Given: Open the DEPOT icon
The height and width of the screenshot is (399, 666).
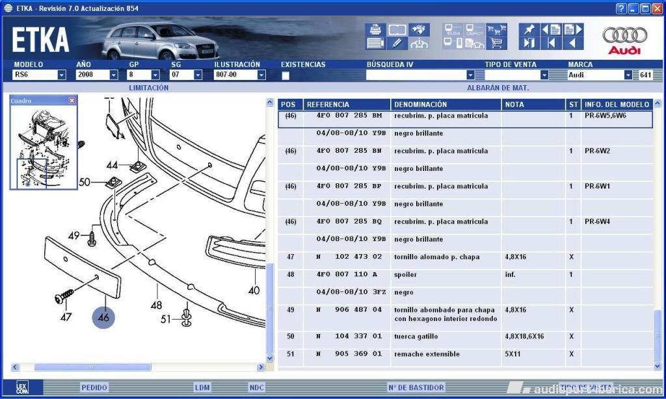Looking at the screenshot, I should point(475,30).
